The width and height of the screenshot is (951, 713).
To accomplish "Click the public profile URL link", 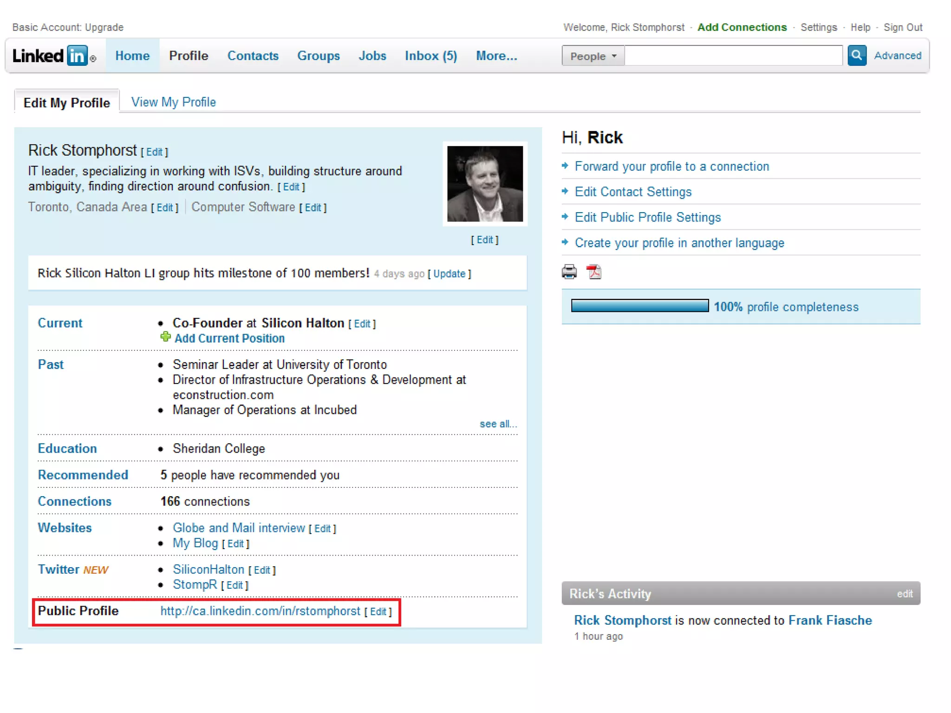I will click(x=260, y=611).
